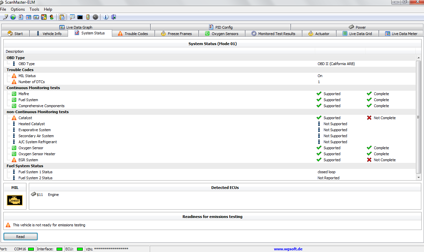
Task: Select the Evaporative System row
Action: click(210, 130)
